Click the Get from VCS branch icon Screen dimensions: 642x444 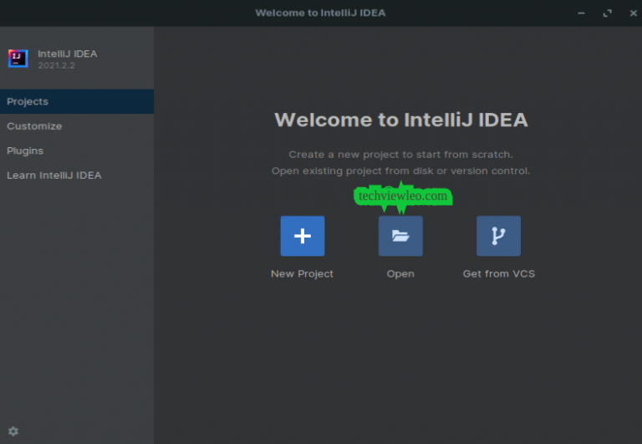[498, 236]
